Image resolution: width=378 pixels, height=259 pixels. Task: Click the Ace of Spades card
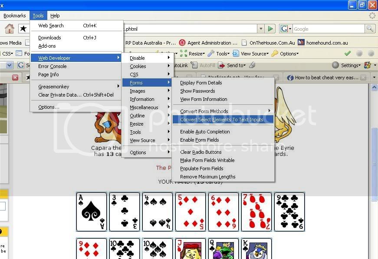(91, 212)
